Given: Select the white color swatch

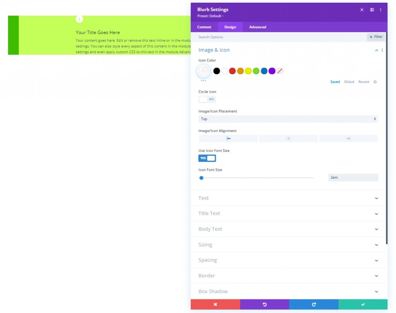Looking at the screenshot, I should pos(225,71).
